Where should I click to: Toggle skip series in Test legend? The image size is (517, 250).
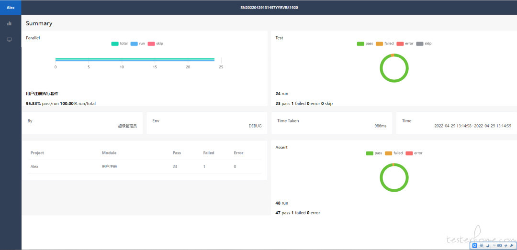[424, 43]
